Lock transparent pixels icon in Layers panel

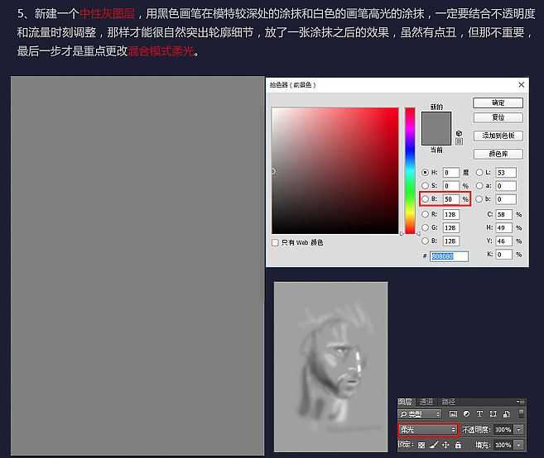point(421,445)
